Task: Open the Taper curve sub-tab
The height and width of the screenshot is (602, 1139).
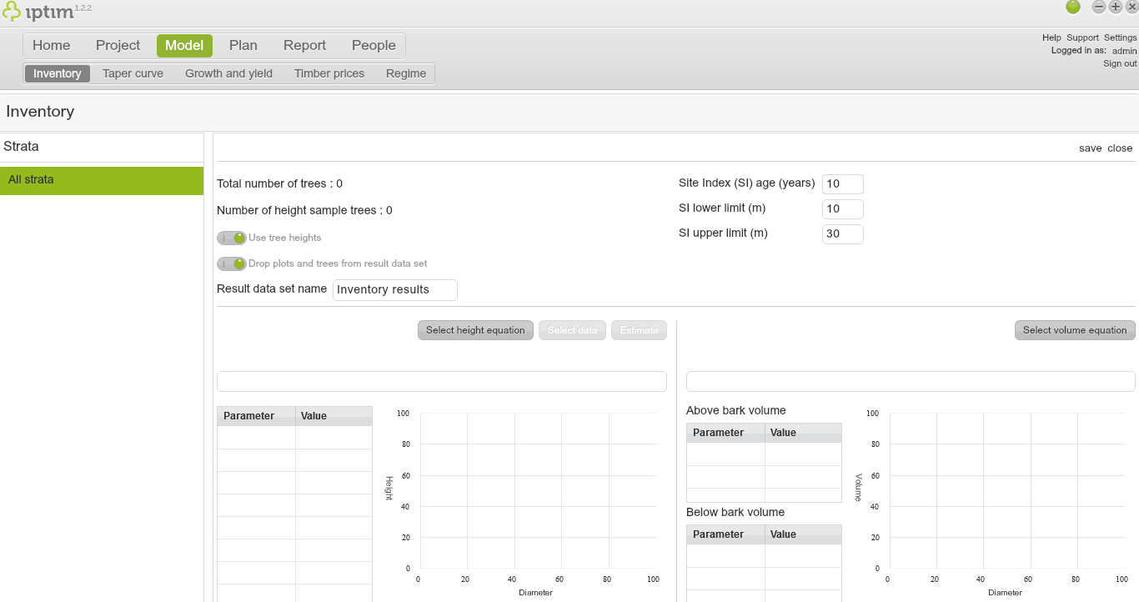Action: [x=133, y=73]
